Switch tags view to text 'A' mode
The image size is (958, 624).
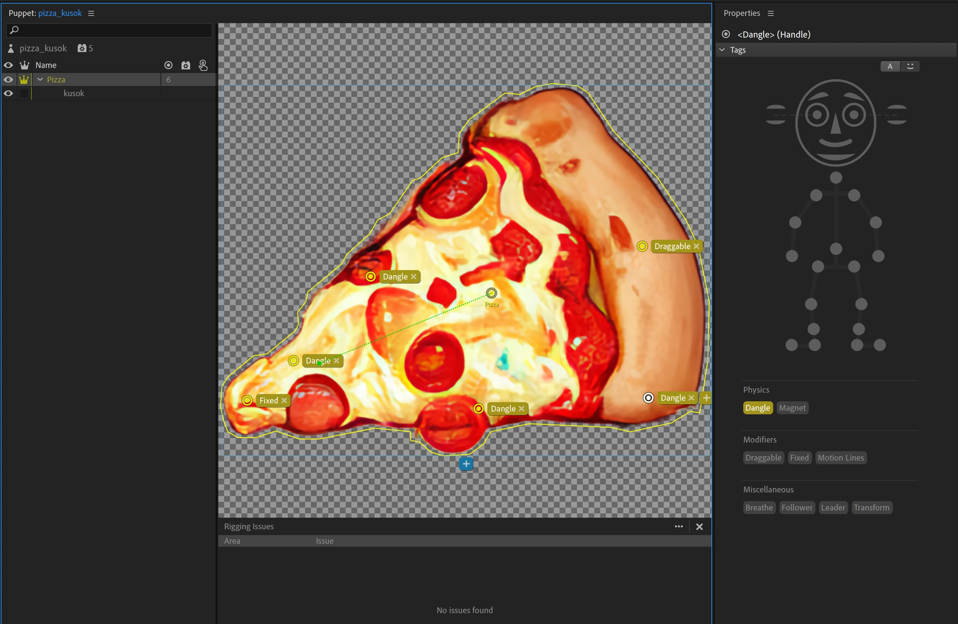pos(890,66)
